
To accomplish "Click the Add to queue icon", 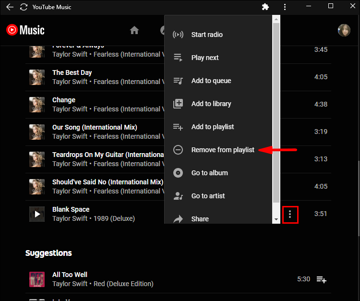I will pyautogui.click(x=178, y=81).
